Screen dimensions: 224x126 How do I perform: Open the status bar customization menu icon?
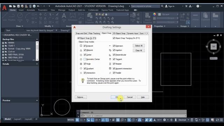(x=221, y=120)
